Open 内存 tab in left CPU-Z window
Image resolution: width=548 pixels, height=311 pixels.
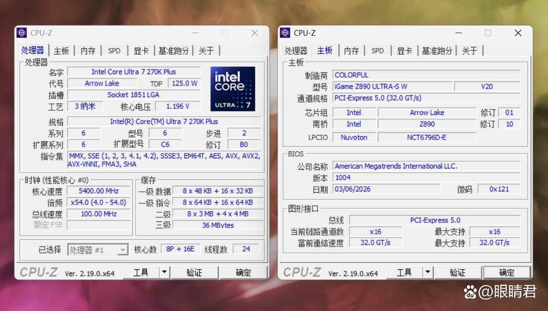(x=88, y=51)
